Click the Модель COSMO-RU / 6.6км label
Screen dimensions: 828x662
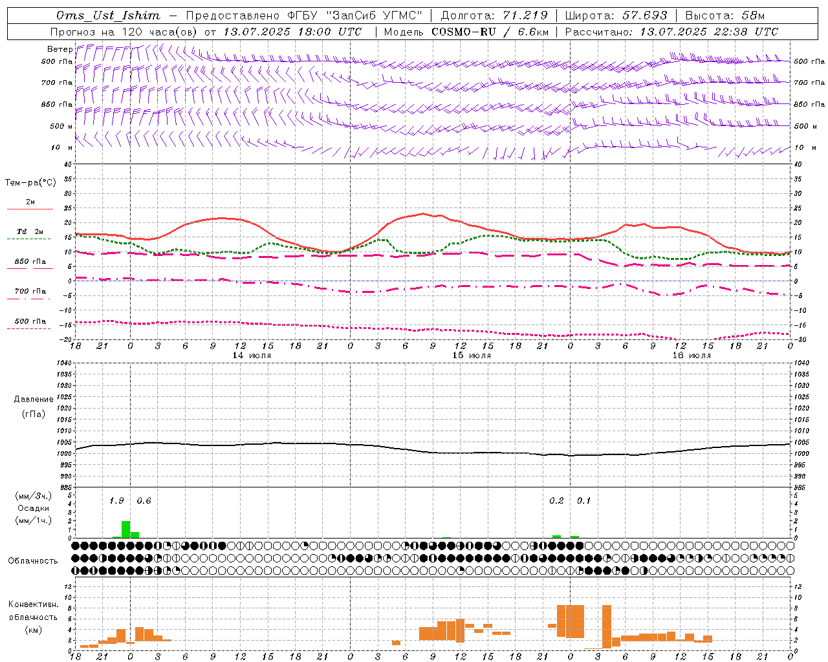point(467,32)
